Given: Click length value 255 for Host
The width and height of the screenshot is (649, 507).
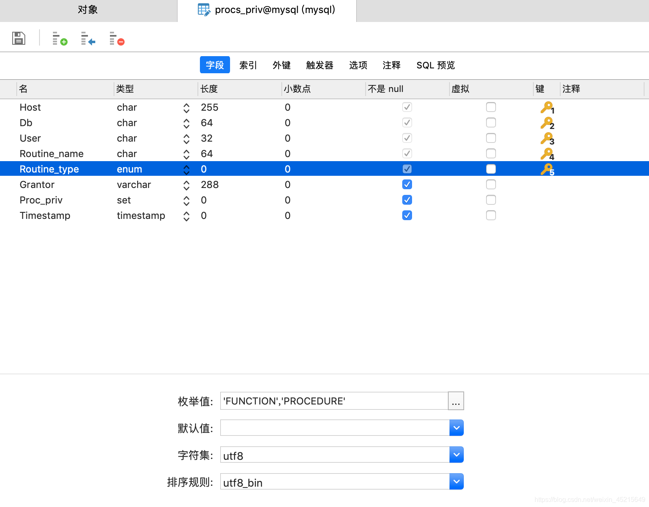Looking at the screenshot, I should click(210, 107).
